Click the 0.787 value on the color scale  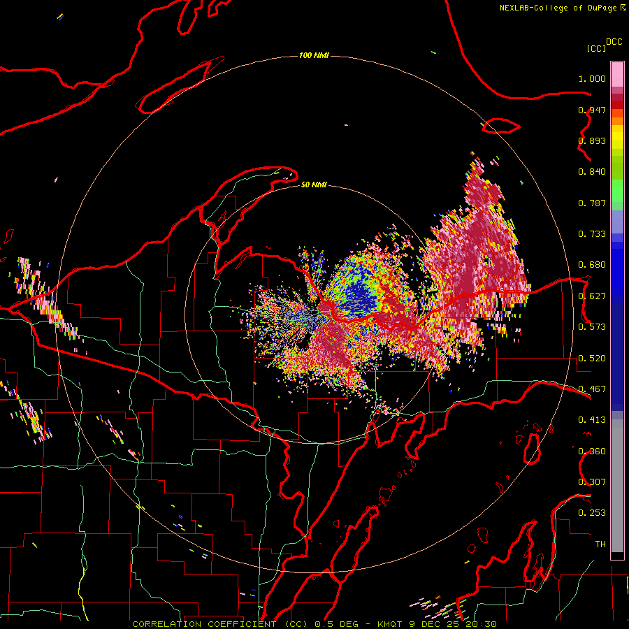tap(592, 203)
